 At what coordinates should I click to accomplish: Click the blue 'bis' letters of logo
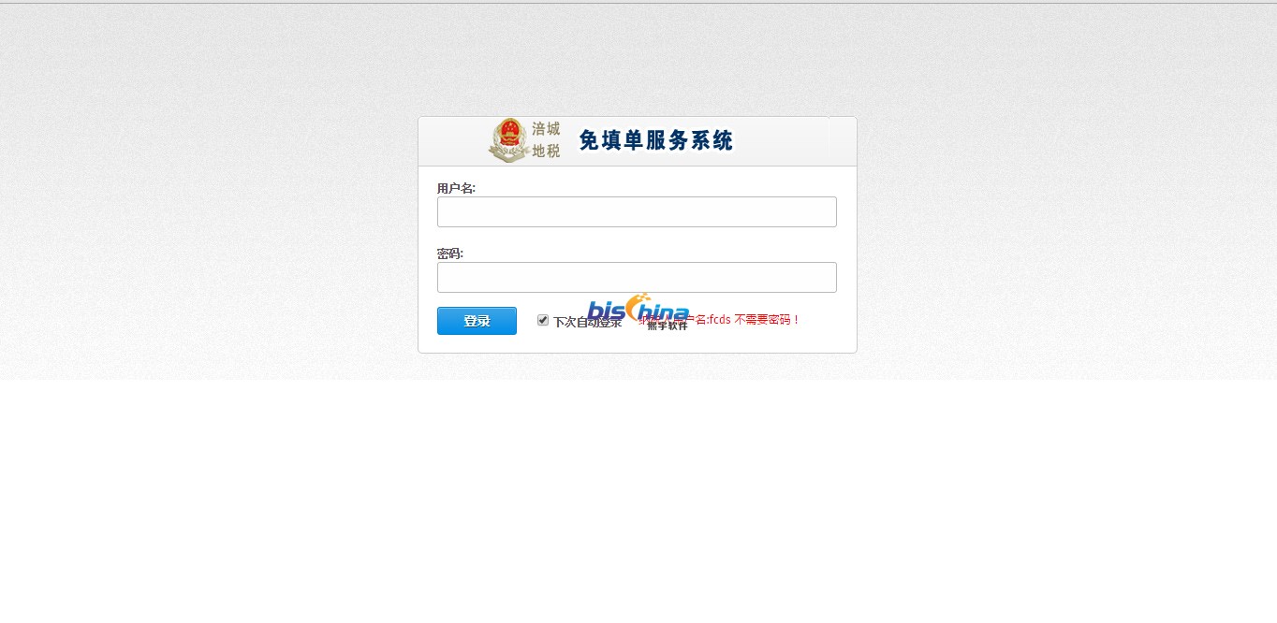point(605,311)
